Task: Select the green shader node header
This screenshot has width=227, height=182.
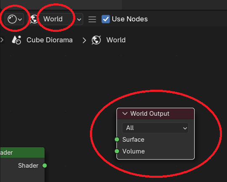Action: (22, 153)
